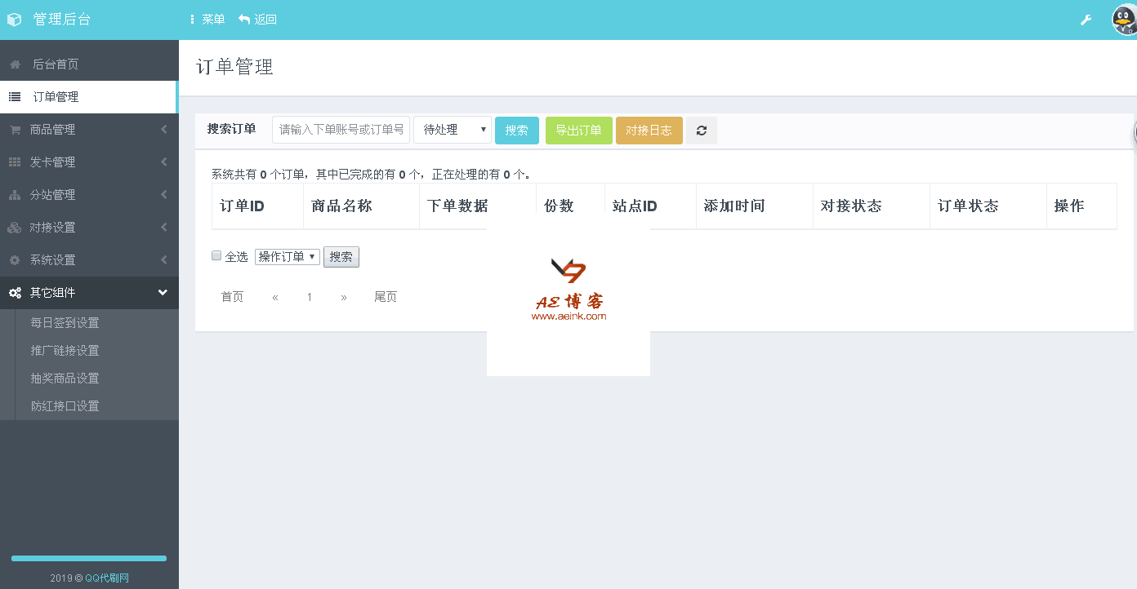Open the QQ penguin avatar menu
Screen dimensions: 1137x589
pyautogui.click(x=1125, y=20)
